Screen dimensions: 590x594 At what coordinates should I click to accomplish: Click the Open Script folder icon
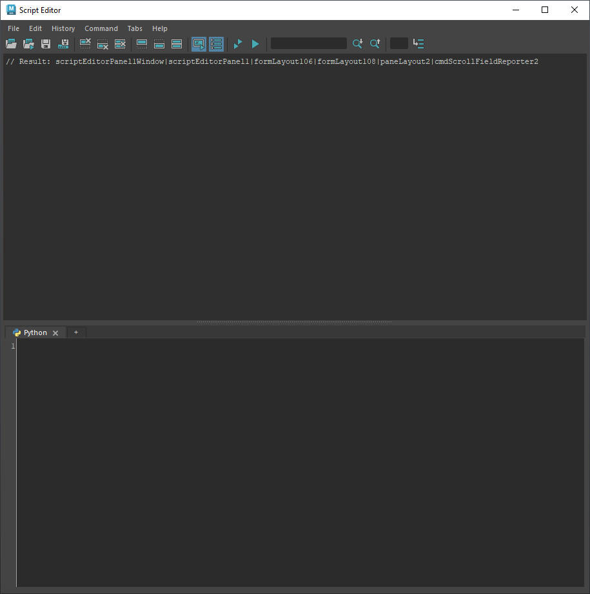click(x=11, y=44)
